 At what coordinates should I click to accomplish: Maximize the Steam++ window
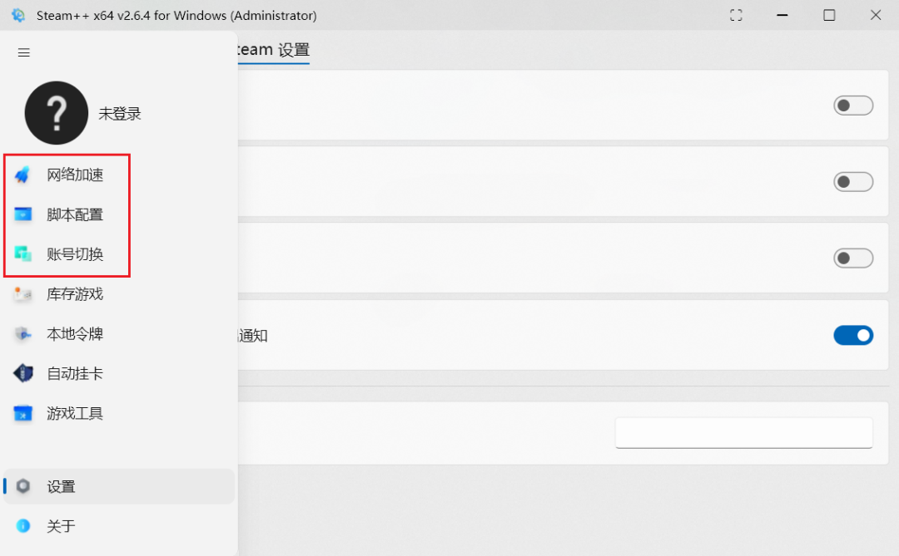tap(829, 16)
